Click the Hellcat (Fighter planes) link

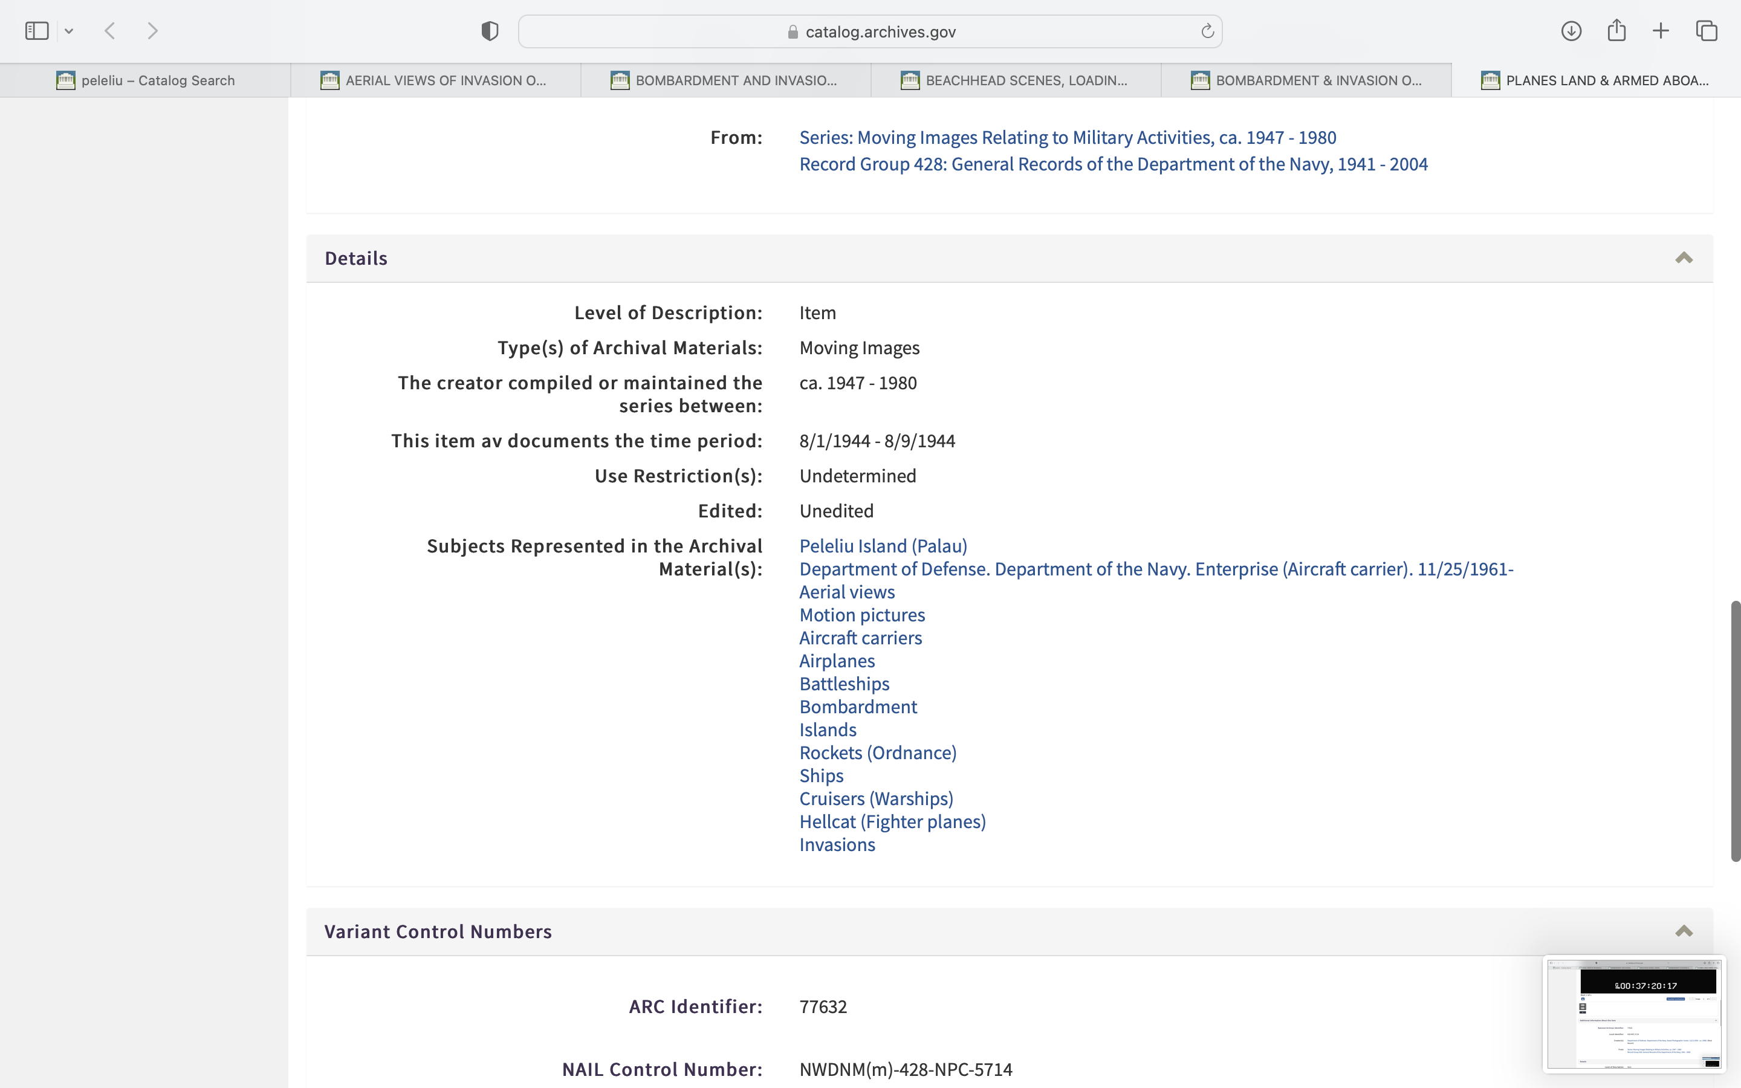[892, 822]
